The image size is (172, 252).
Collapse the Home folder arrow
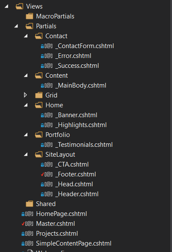(26, 105)
